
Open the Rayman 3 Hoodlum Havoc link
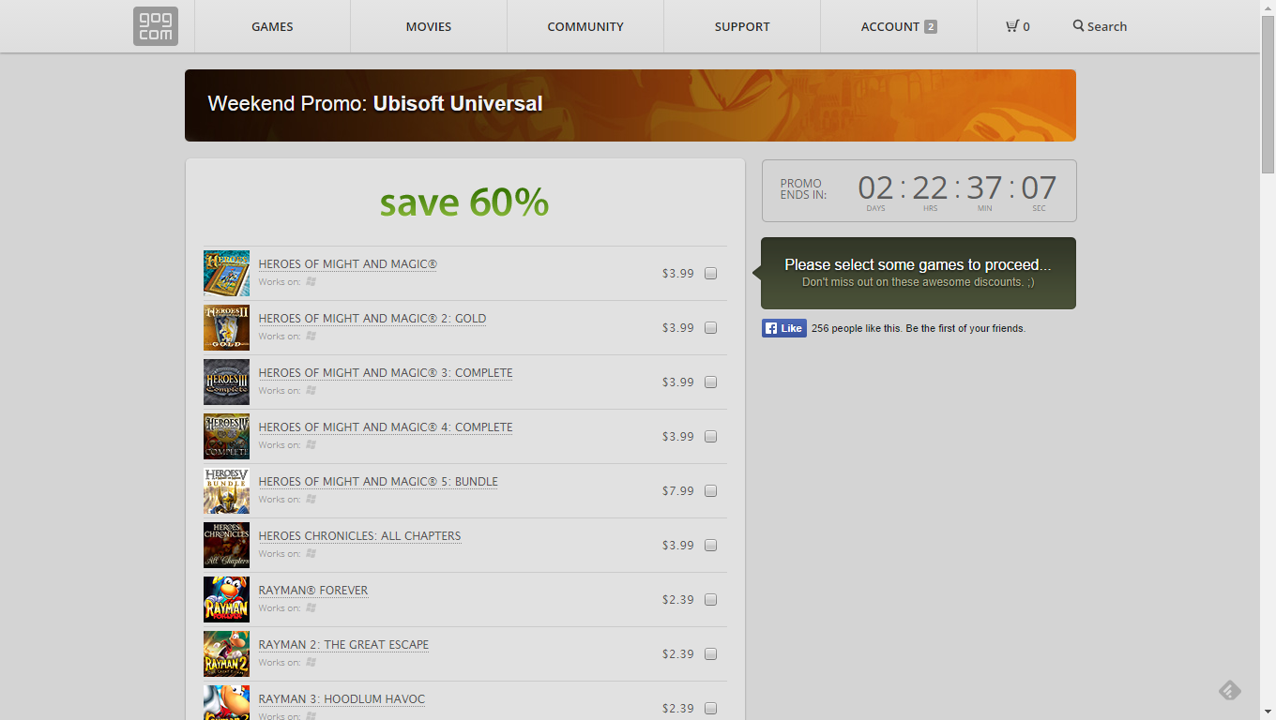point(342,698)
